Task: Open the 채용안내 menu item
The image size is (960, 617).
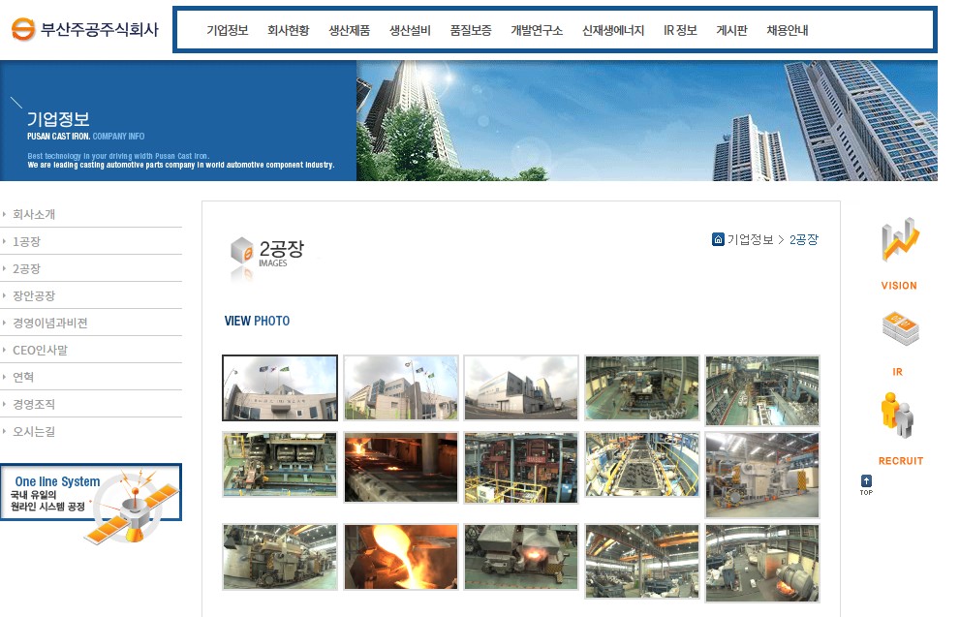Action: click(x=787, y=30)
